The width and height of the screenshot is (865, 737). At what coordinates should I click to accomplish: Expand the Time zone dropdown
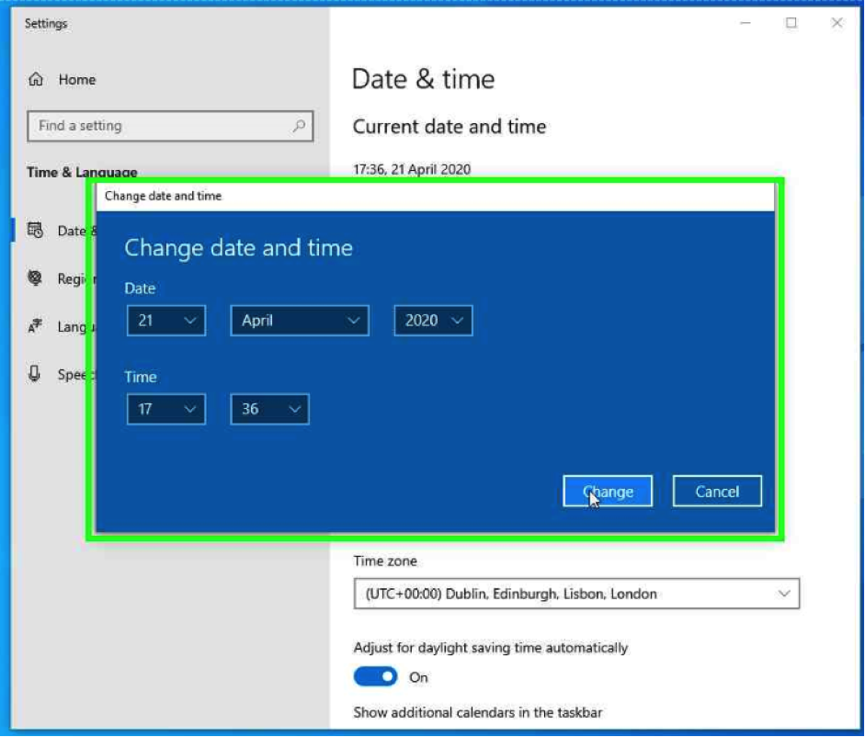[x=576, y=594]
